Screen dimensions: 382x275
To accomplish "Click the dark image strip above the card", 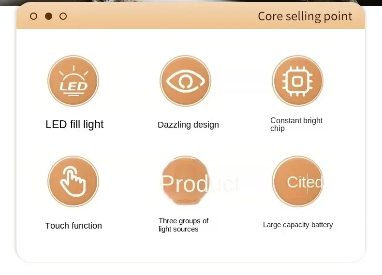I will coord(191,2).
